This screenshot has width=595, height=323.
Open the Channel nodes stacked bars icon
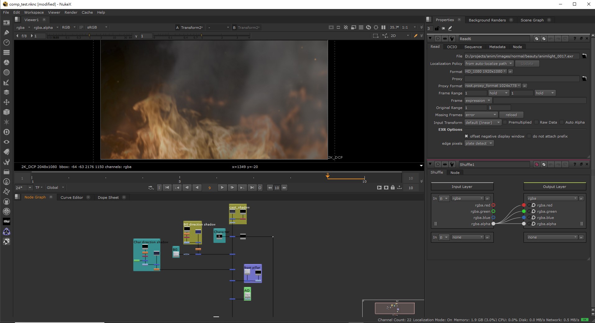tap(7, 52)
